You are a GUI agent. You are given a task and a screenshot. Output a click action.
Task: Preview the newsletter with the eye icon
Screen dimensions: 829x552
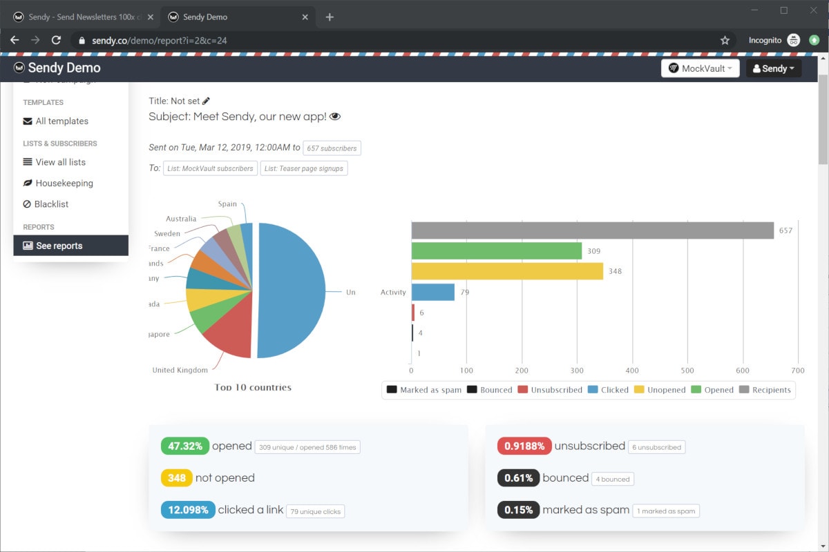pyautogui.click(x=335, y=117)
